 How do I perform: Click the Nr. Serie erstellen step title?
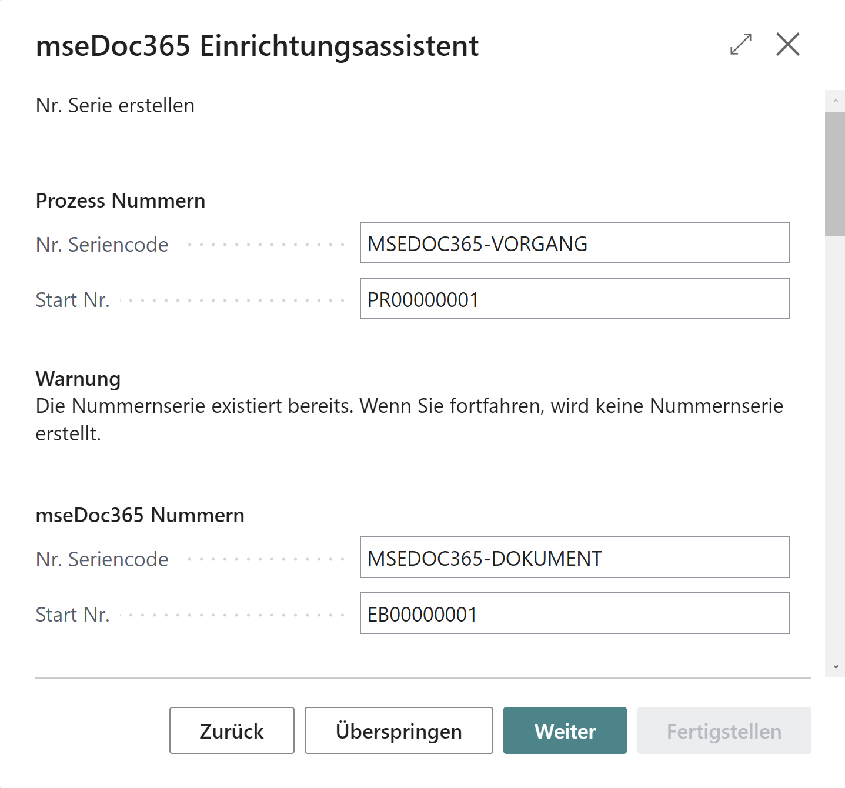click(115, 105)
